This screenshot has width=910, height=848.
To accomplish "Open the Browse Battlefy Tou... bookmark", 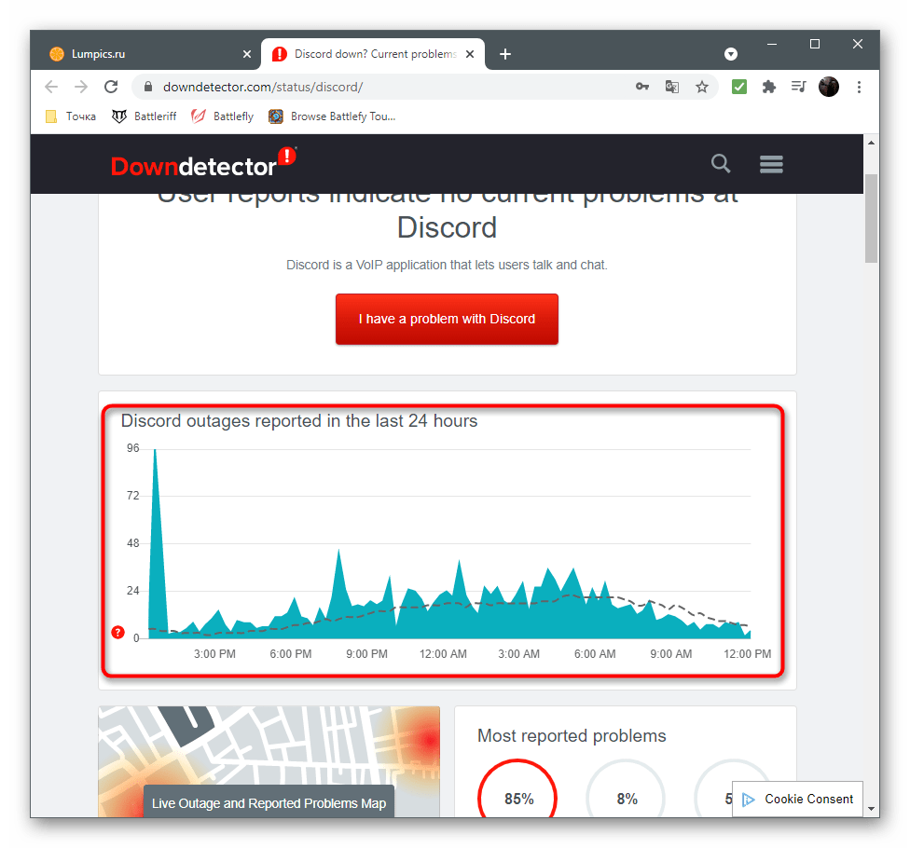I will pyautogui.click(x=333, y=116).
